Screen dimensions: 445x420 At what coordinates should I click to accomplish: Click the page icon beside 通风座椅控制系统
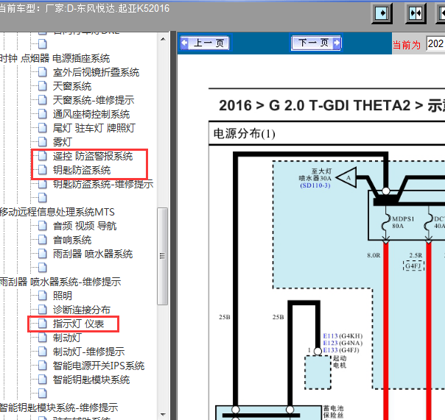43,114
